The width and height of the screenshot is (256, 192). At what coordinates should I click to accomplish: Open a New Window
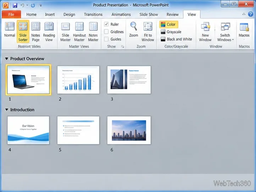[x=205, y=32]
